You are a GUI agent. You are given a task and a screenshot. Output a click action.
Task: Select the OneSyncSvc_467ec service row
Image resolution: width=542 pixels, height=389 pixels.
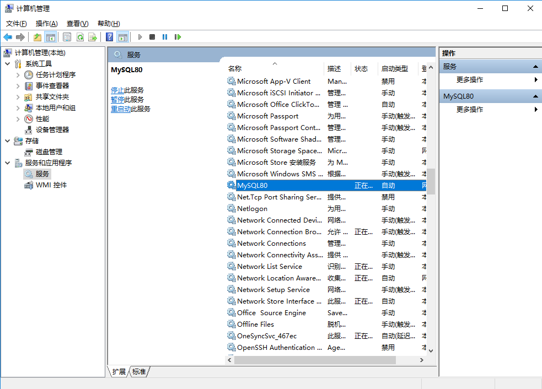[x=326, y=336]
